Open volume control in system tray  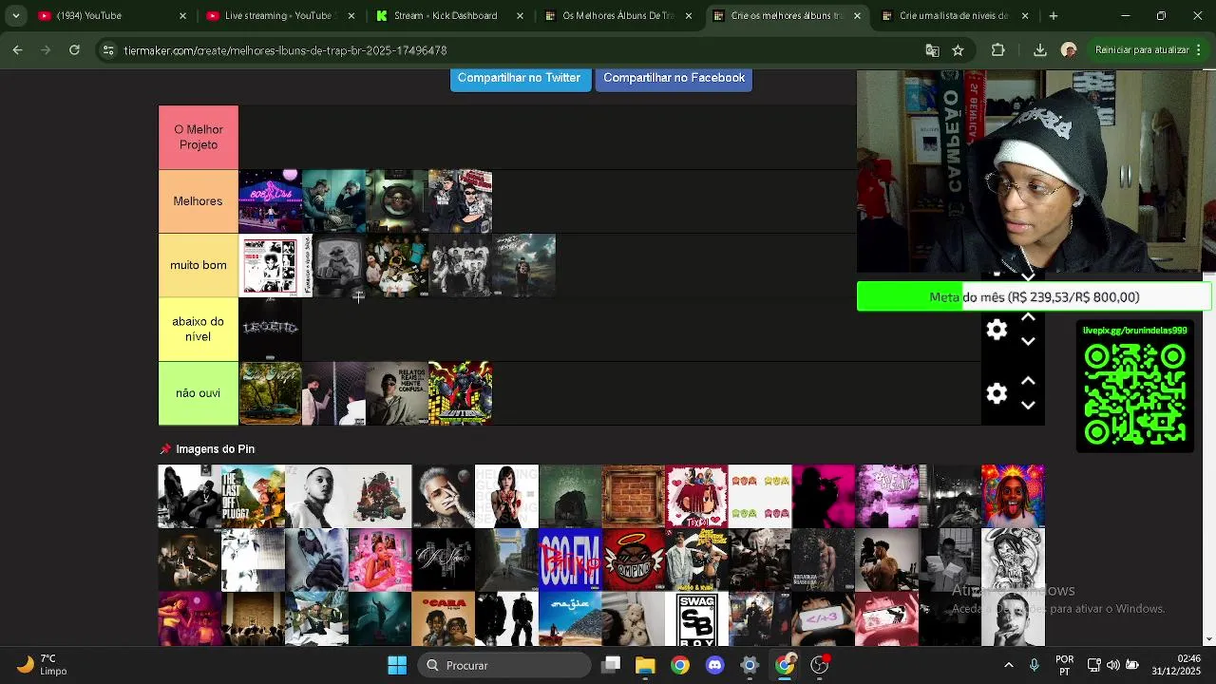coord(1112,665)
